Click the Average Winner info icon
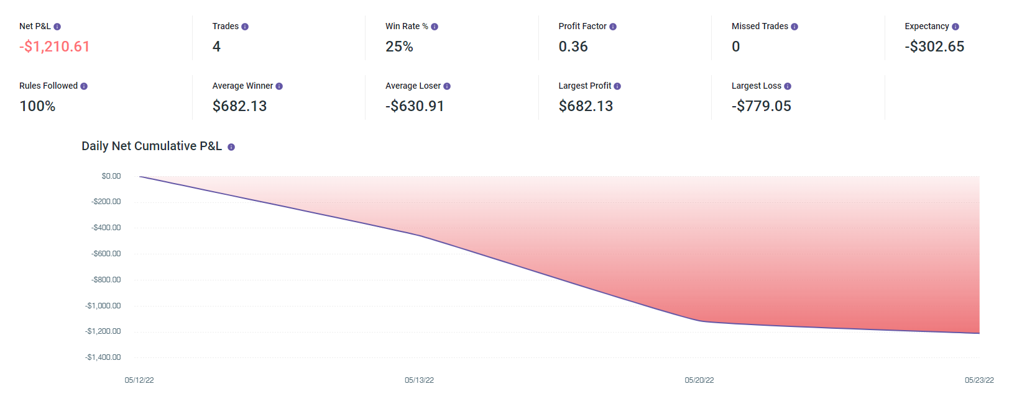Screen dimensions: 1022x394 click(279, 86)
